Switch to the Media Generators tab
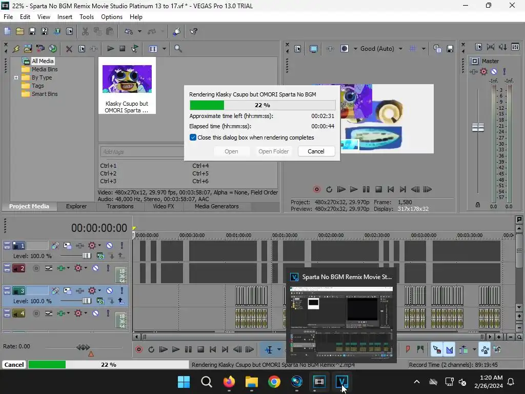The height and width of the screenshot is (394, 525). click(x=217, y=206)
